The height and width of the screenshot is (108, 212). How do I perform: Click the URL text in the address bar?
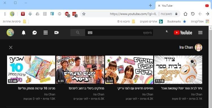tap(133, 14)
